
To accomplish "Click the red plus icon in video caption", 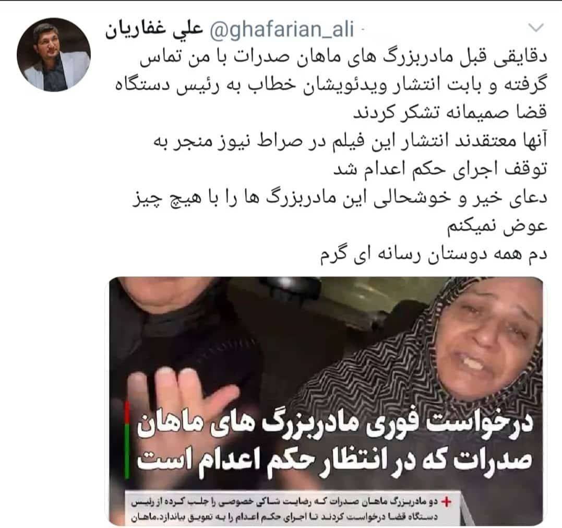I will click(x=446, y=502).
